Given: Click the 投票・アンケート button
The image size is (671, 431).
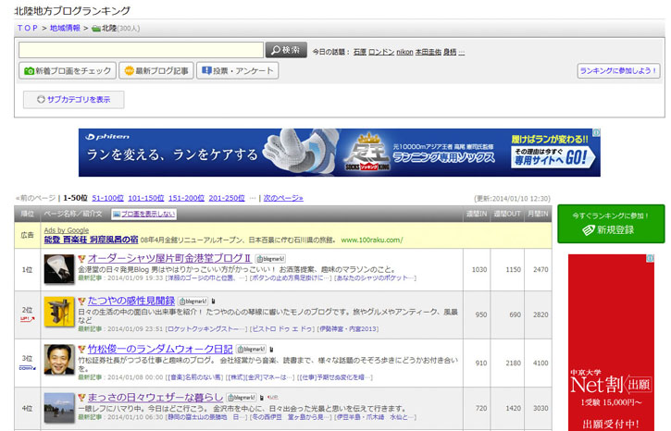Looking at the screenshot, I should (x=238, y=70).
